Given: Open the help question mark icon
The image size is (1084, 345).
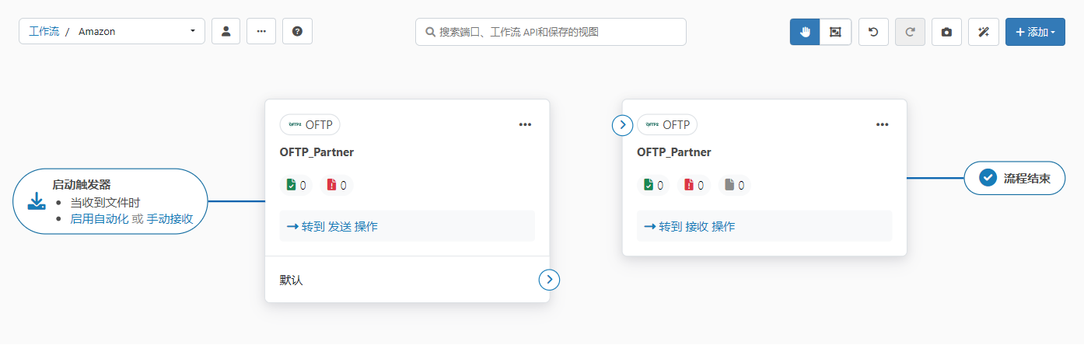Looking at the screenshot, I should [297, 32].
